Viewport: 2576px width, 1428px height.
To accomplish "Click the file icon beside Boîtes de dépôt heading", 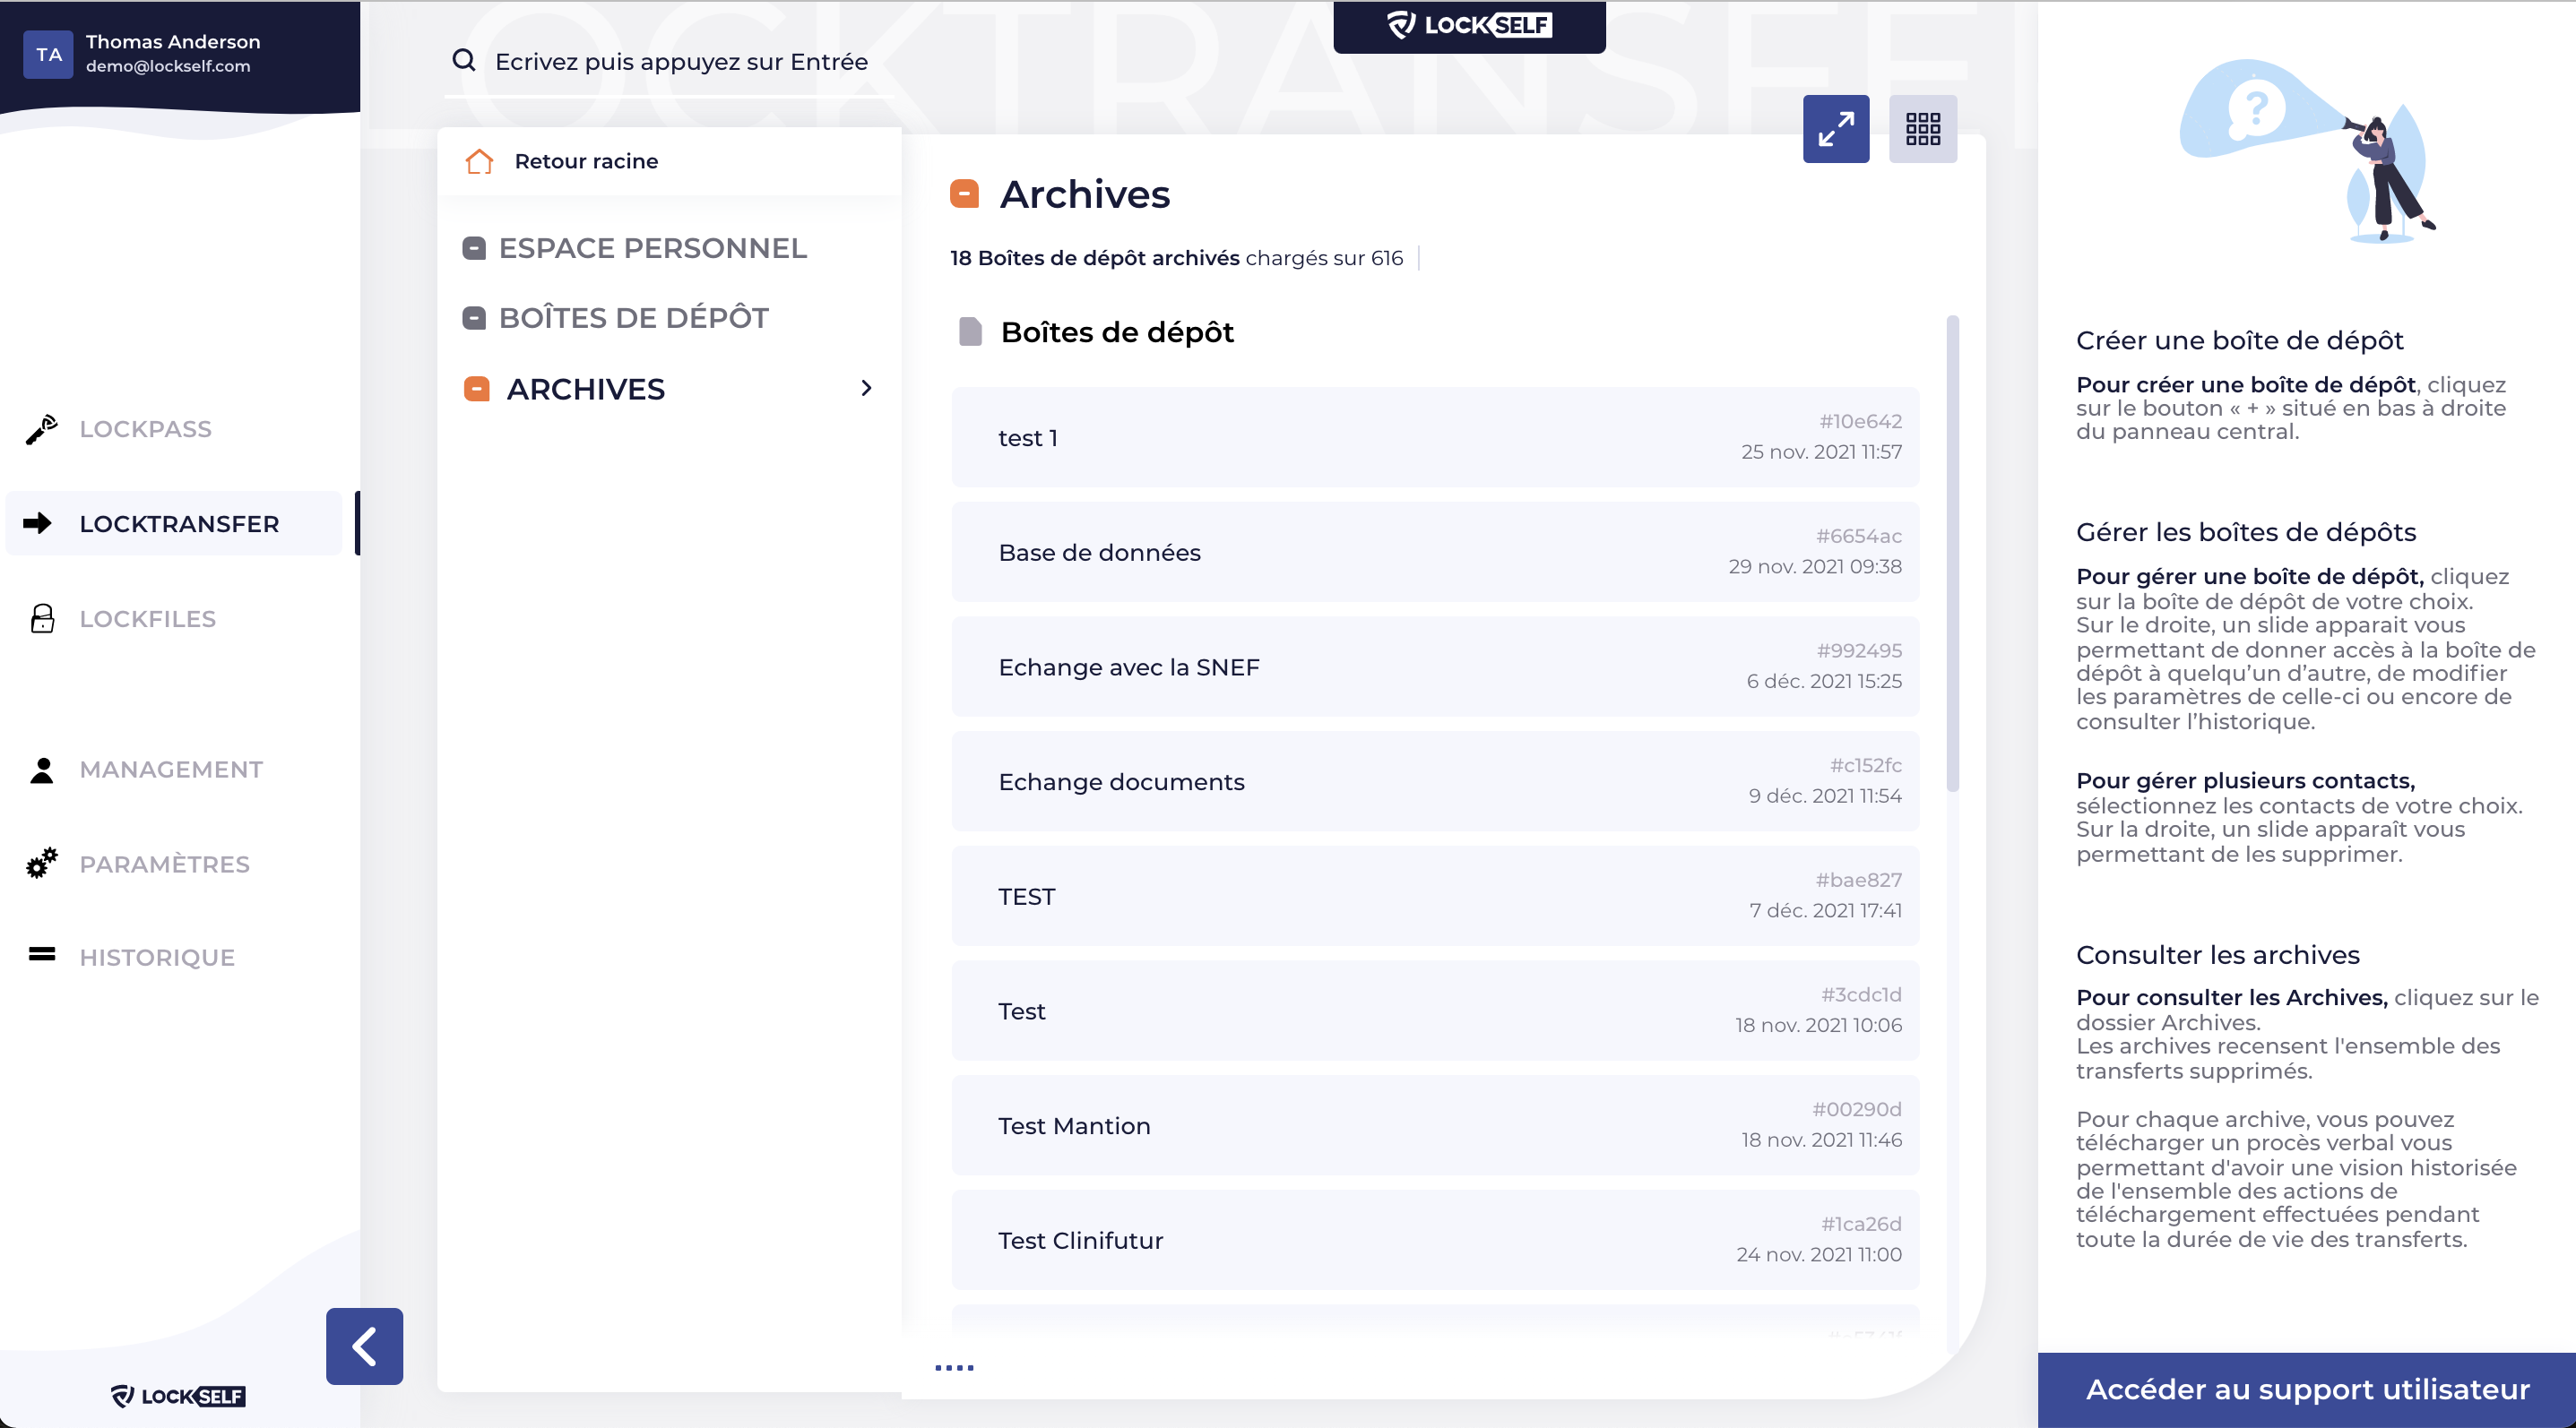I will [970, 331].
